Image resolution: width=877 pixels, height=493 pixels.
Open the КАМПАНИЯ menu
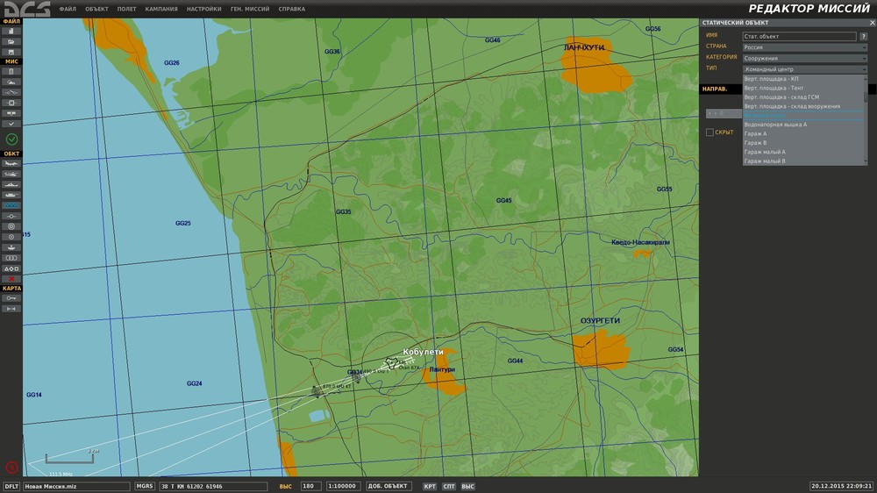pos(161,9)
